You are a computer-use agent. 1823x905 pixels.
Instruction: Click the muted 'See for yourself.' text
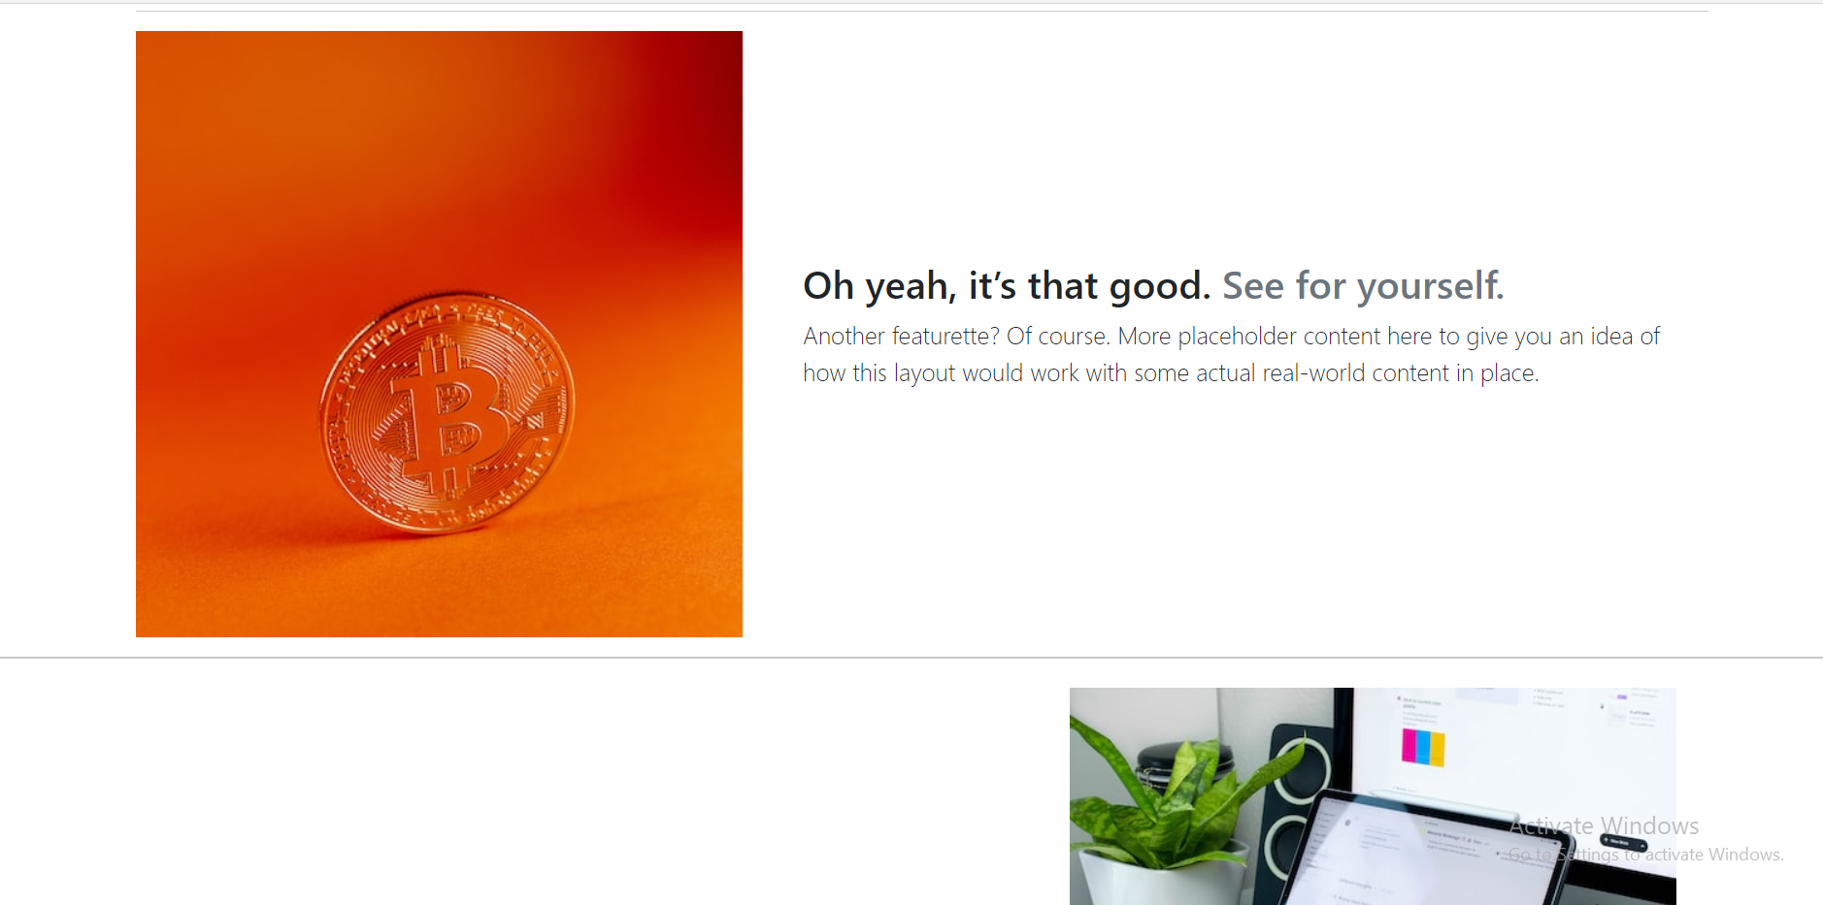coord(1363,286)
